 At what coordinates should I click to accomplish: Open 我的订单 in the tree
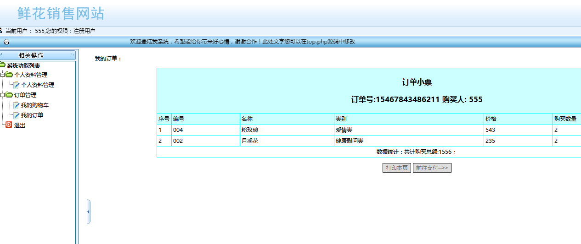(32, 115)
